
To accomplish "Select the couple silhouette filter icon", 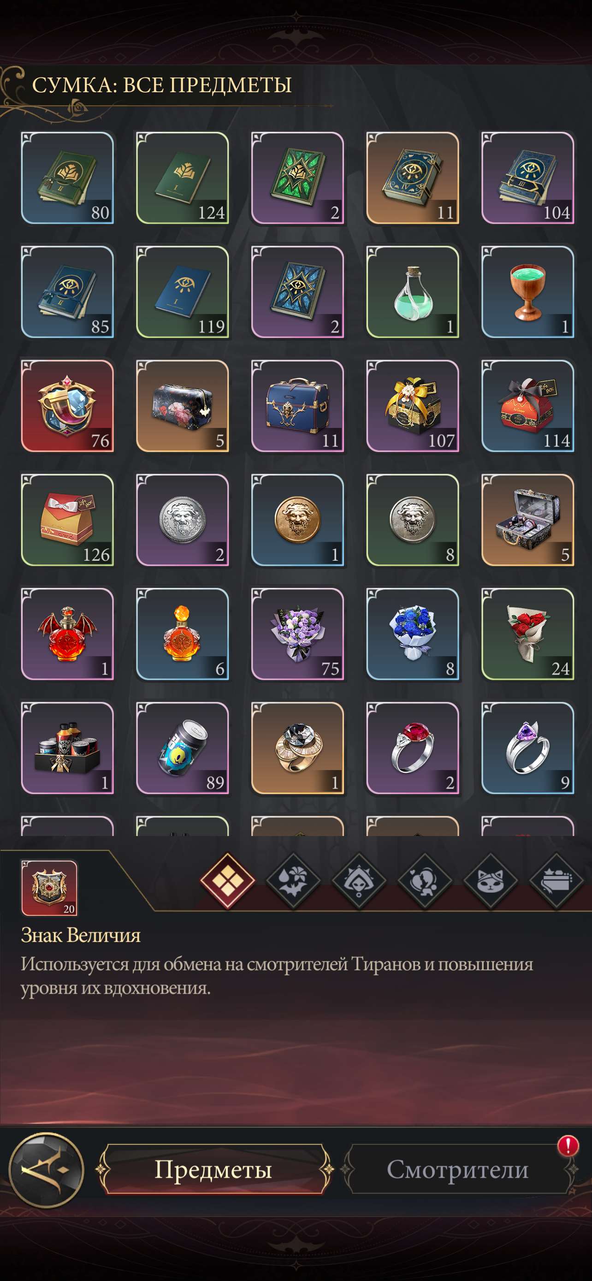I will [425, 881].
